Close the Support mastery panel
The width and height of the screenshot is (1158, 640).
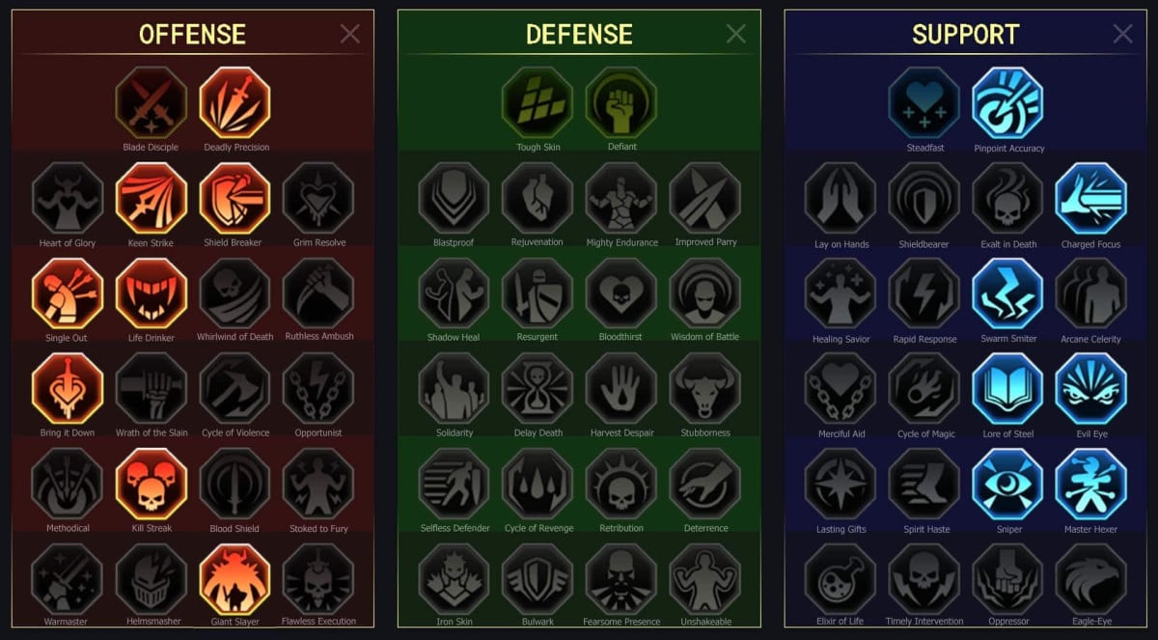[1123, 34]
